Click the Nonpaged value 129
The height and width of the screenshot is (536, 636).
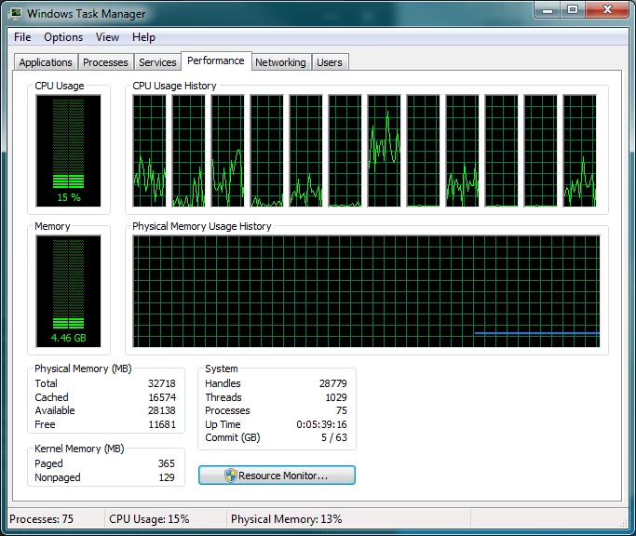coord(167,477)
